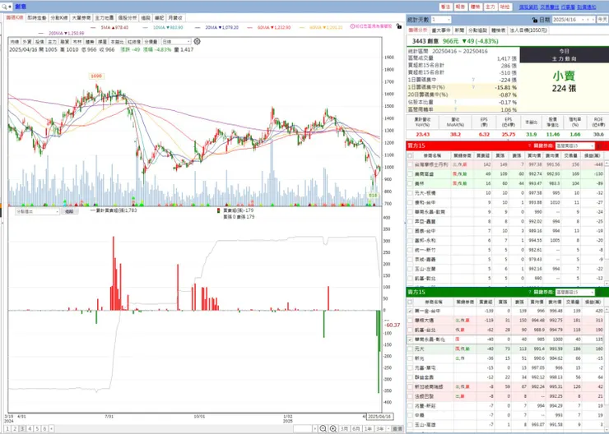Screen dimensions: 609x434
Task: Click the red 主力 button in top bar
Action: [490, 7]
